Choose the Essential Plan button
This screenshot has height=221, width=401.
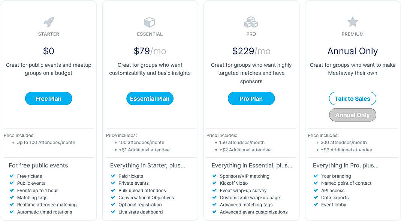pos(150,99)
